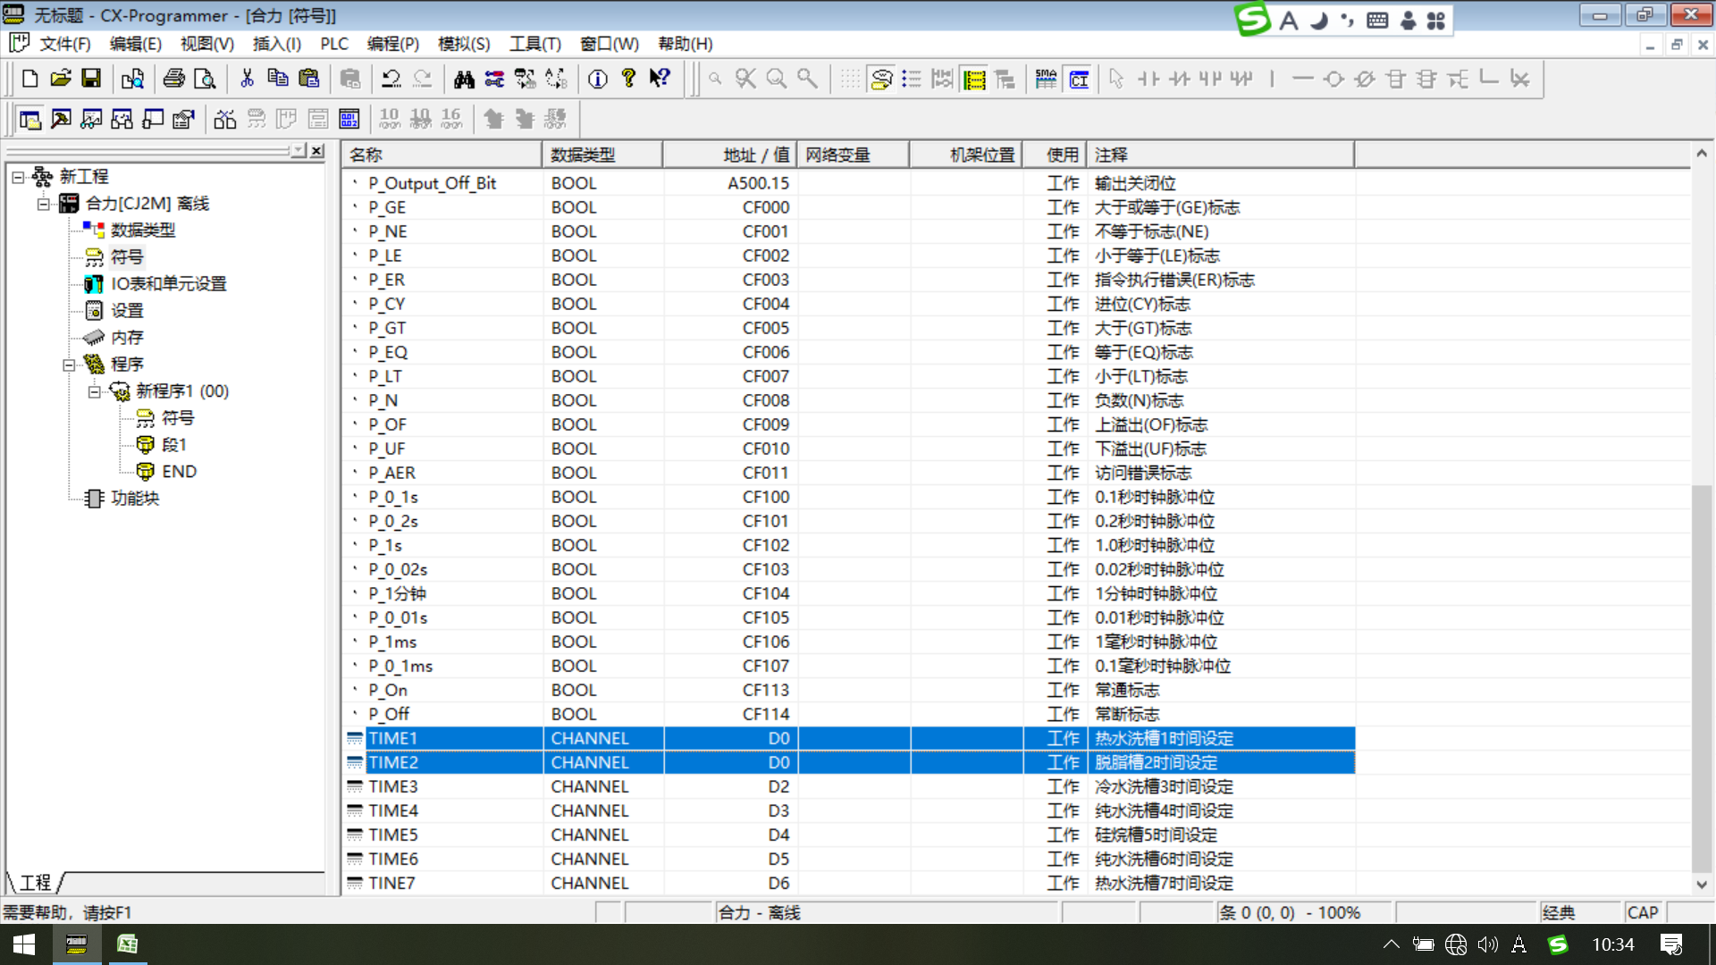Click the Save floppy disk icon
Image resolution: width=1716 pixels, height=965 pixels.
[x=91, y=79]
